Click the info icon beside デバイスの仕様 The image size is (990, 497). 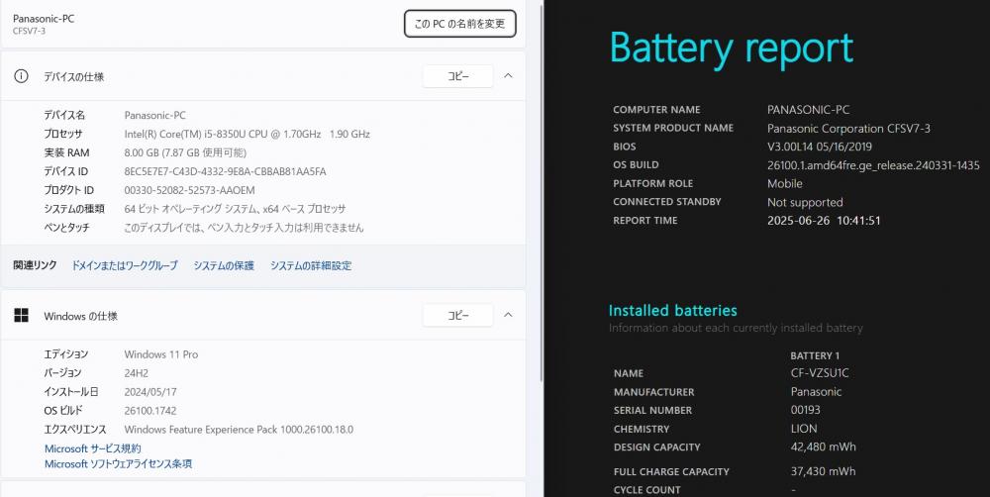click(x=22, y=76)
